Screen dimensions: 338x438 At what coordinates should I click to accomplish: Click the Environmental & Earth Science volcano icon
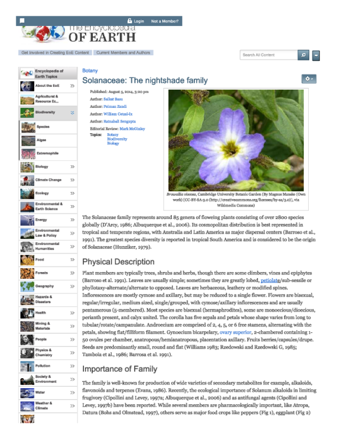coord(27,207)
